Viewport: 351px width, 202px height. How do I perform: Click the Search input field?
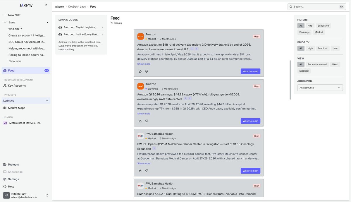tap(316, 6)
